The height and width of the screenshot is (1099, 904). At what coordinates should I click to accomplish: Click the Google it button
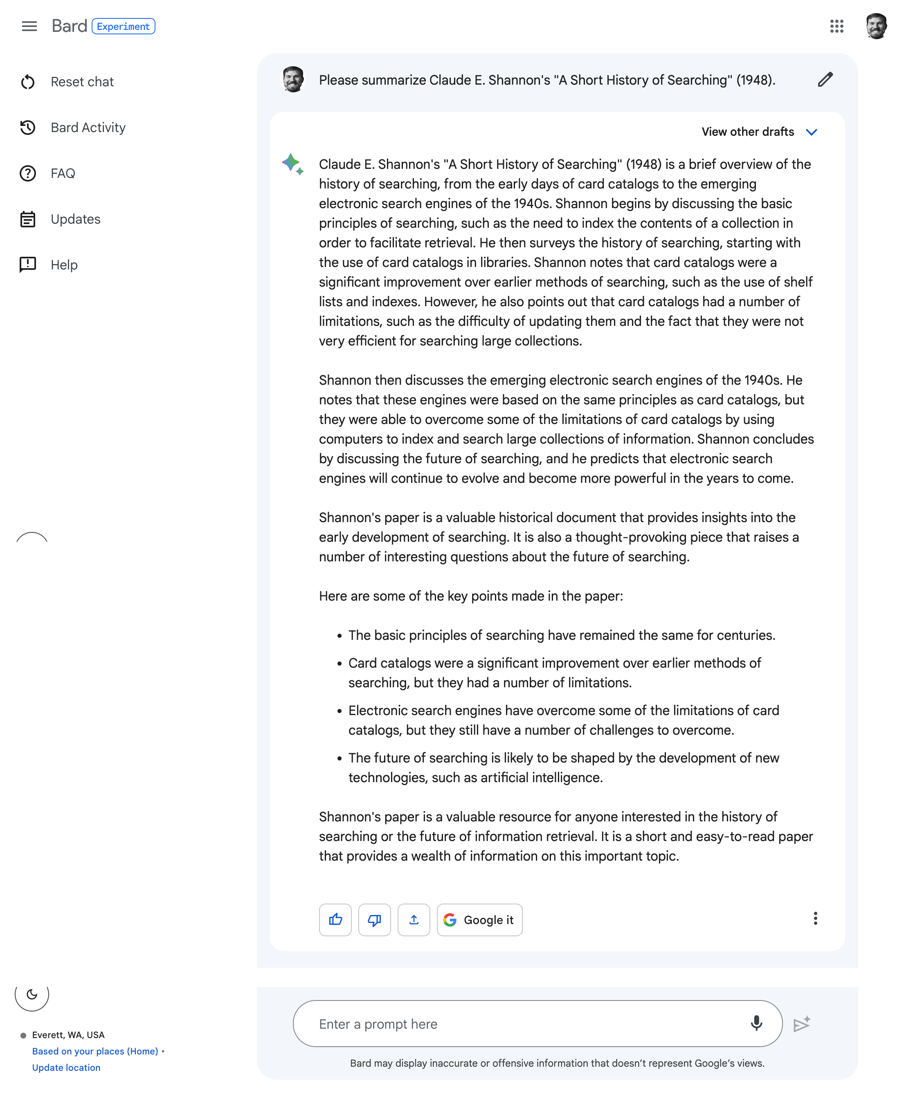(x=479, y=920)
